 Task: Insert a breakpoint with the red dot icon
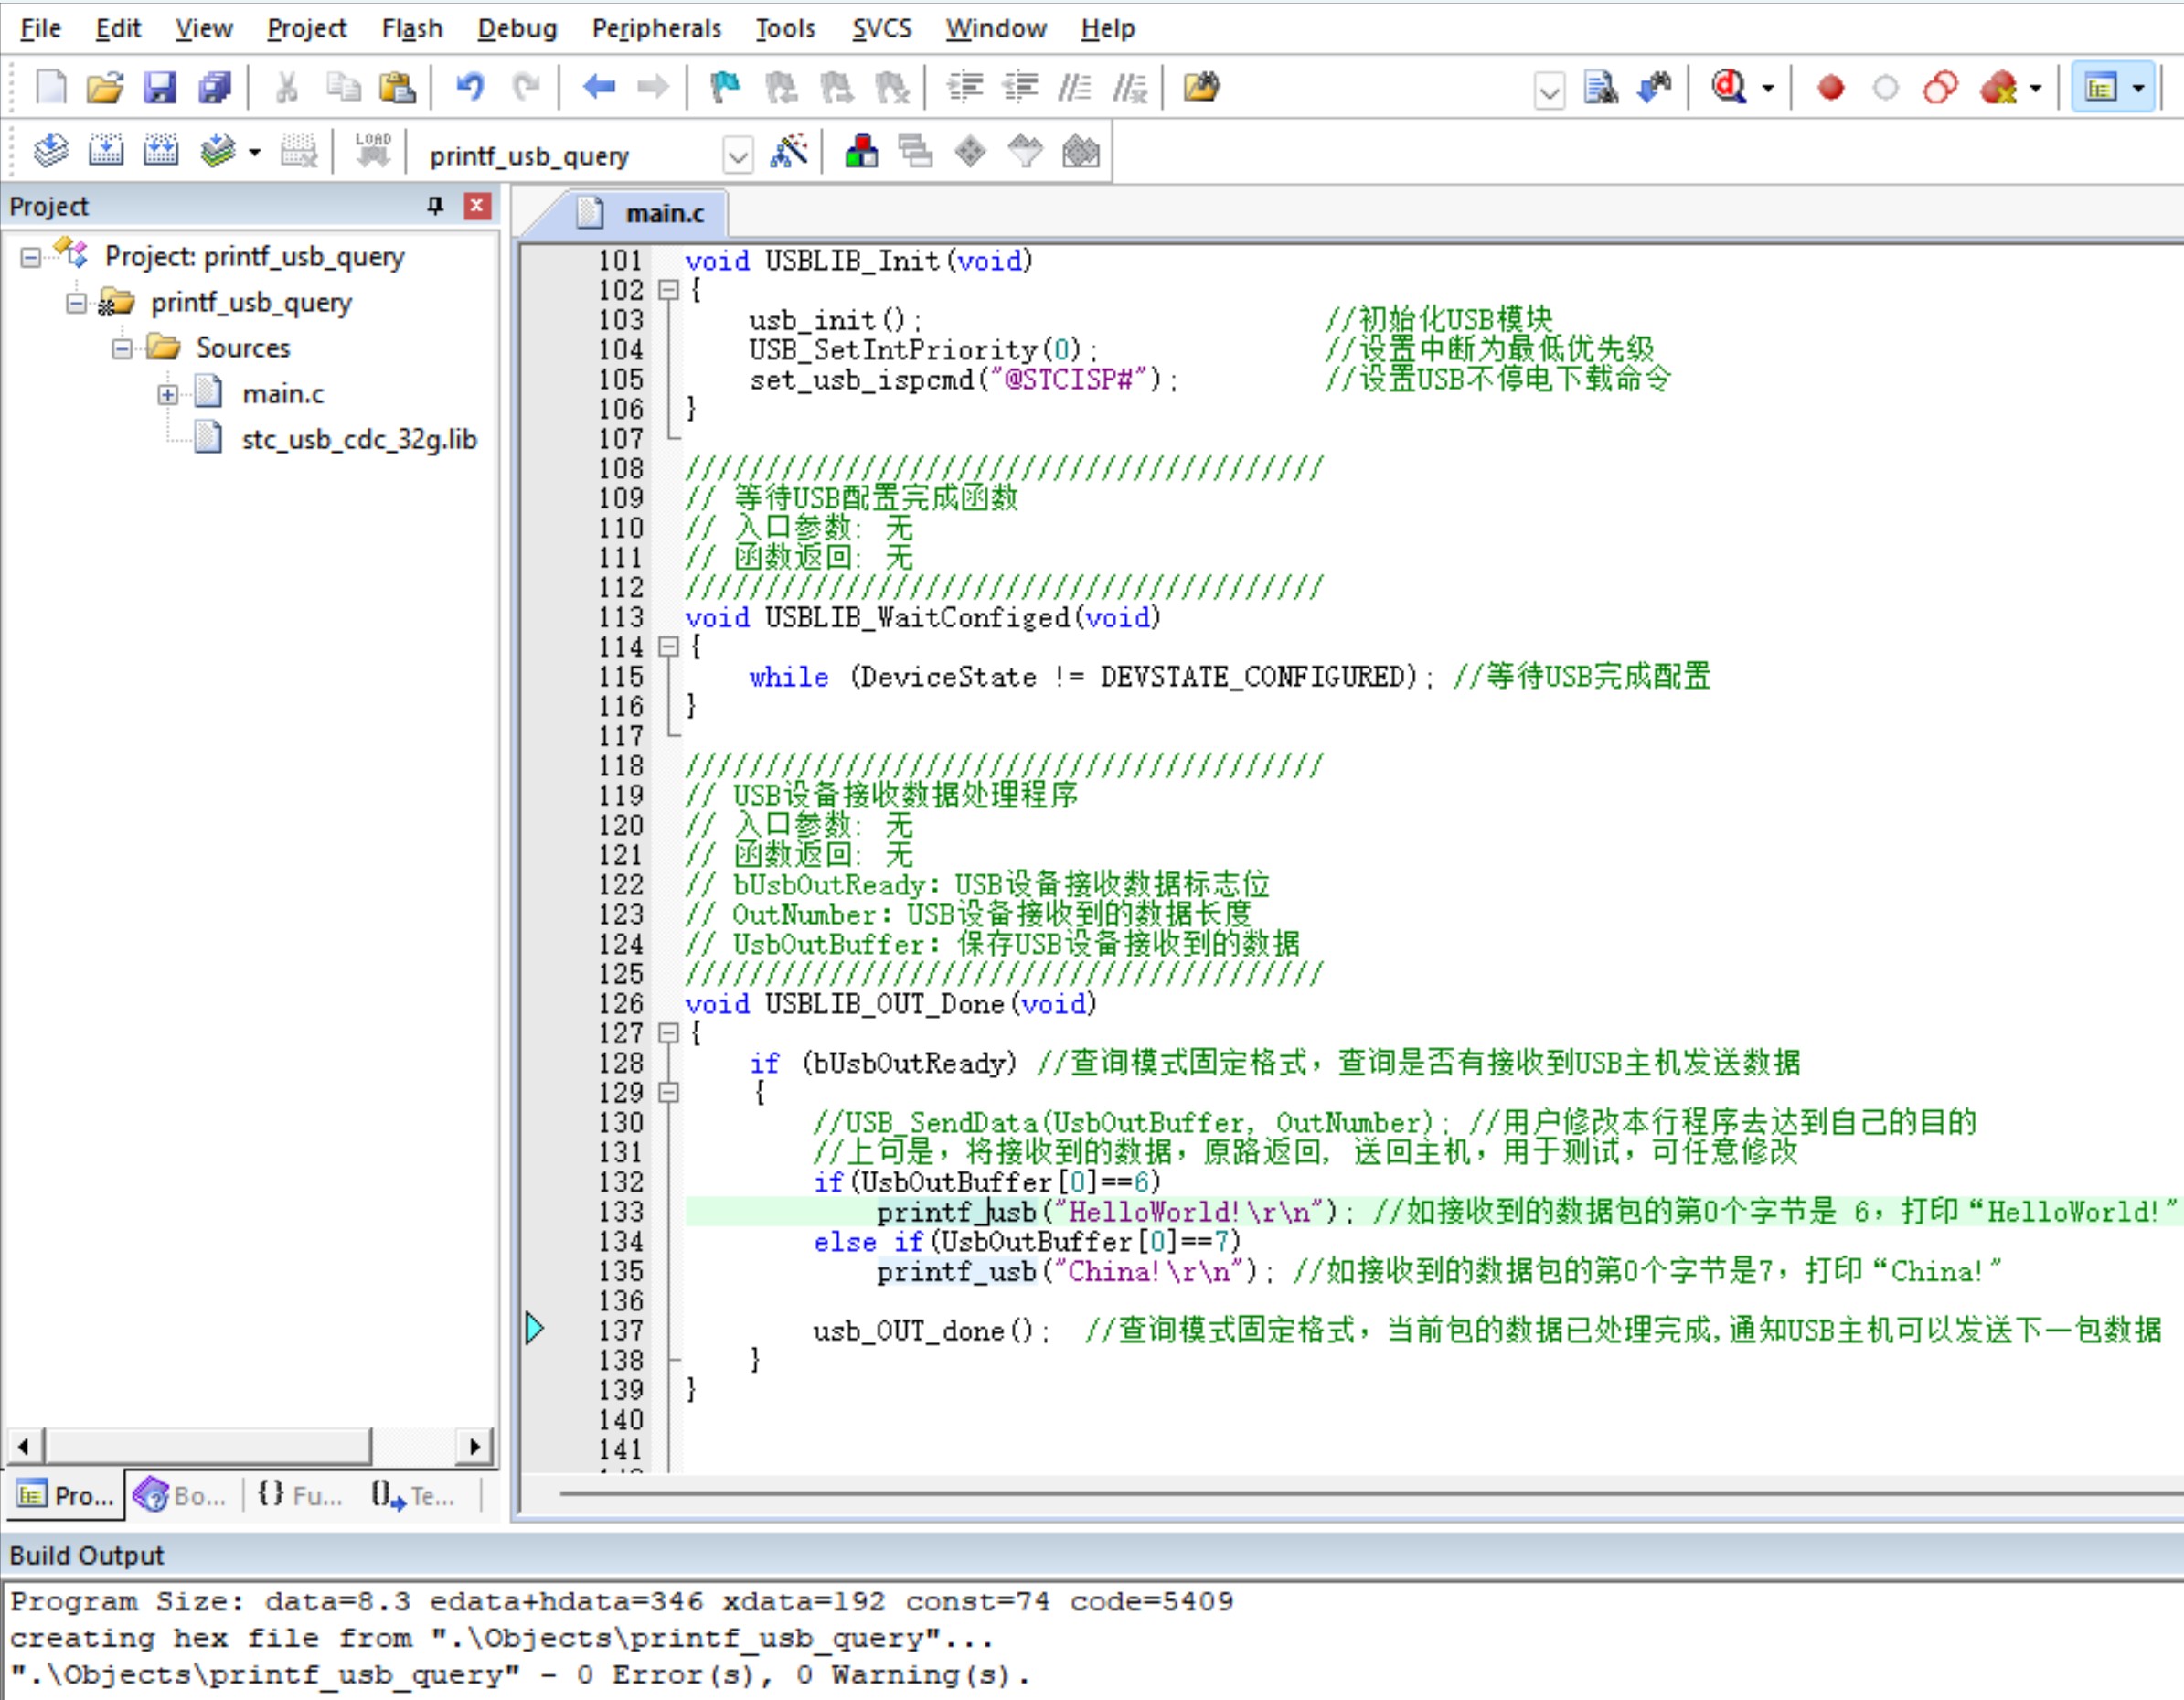pos(1830,88)
